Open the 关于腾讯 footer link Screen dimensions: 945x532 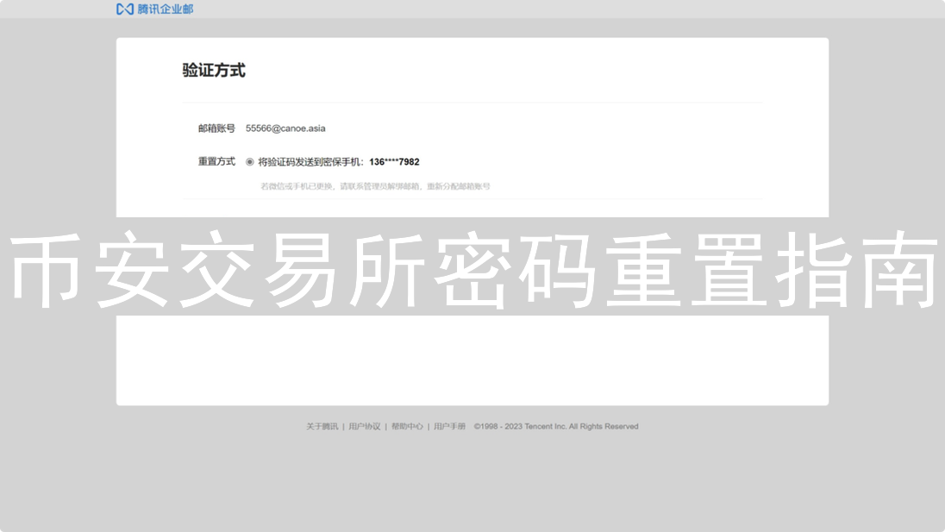click(x=322, y=427)
